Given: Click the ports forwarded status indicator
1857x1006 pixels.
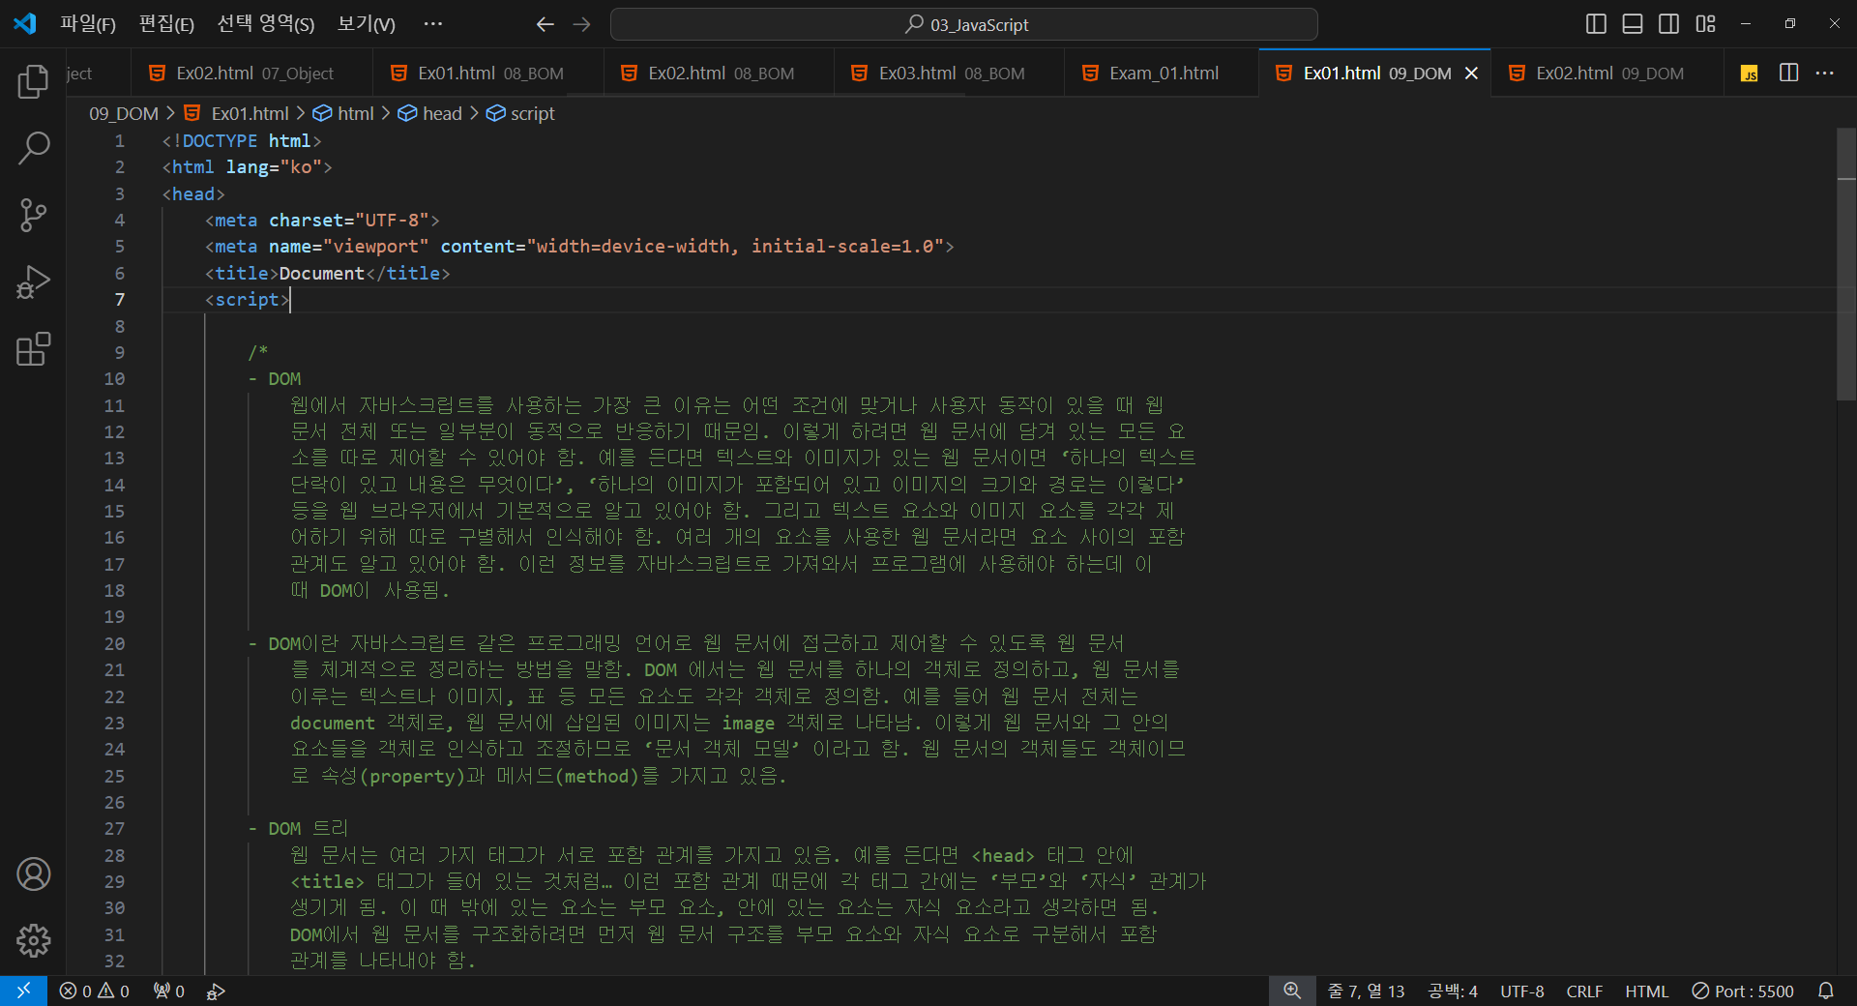Looking at the screenshot, I should click(169, 991).
